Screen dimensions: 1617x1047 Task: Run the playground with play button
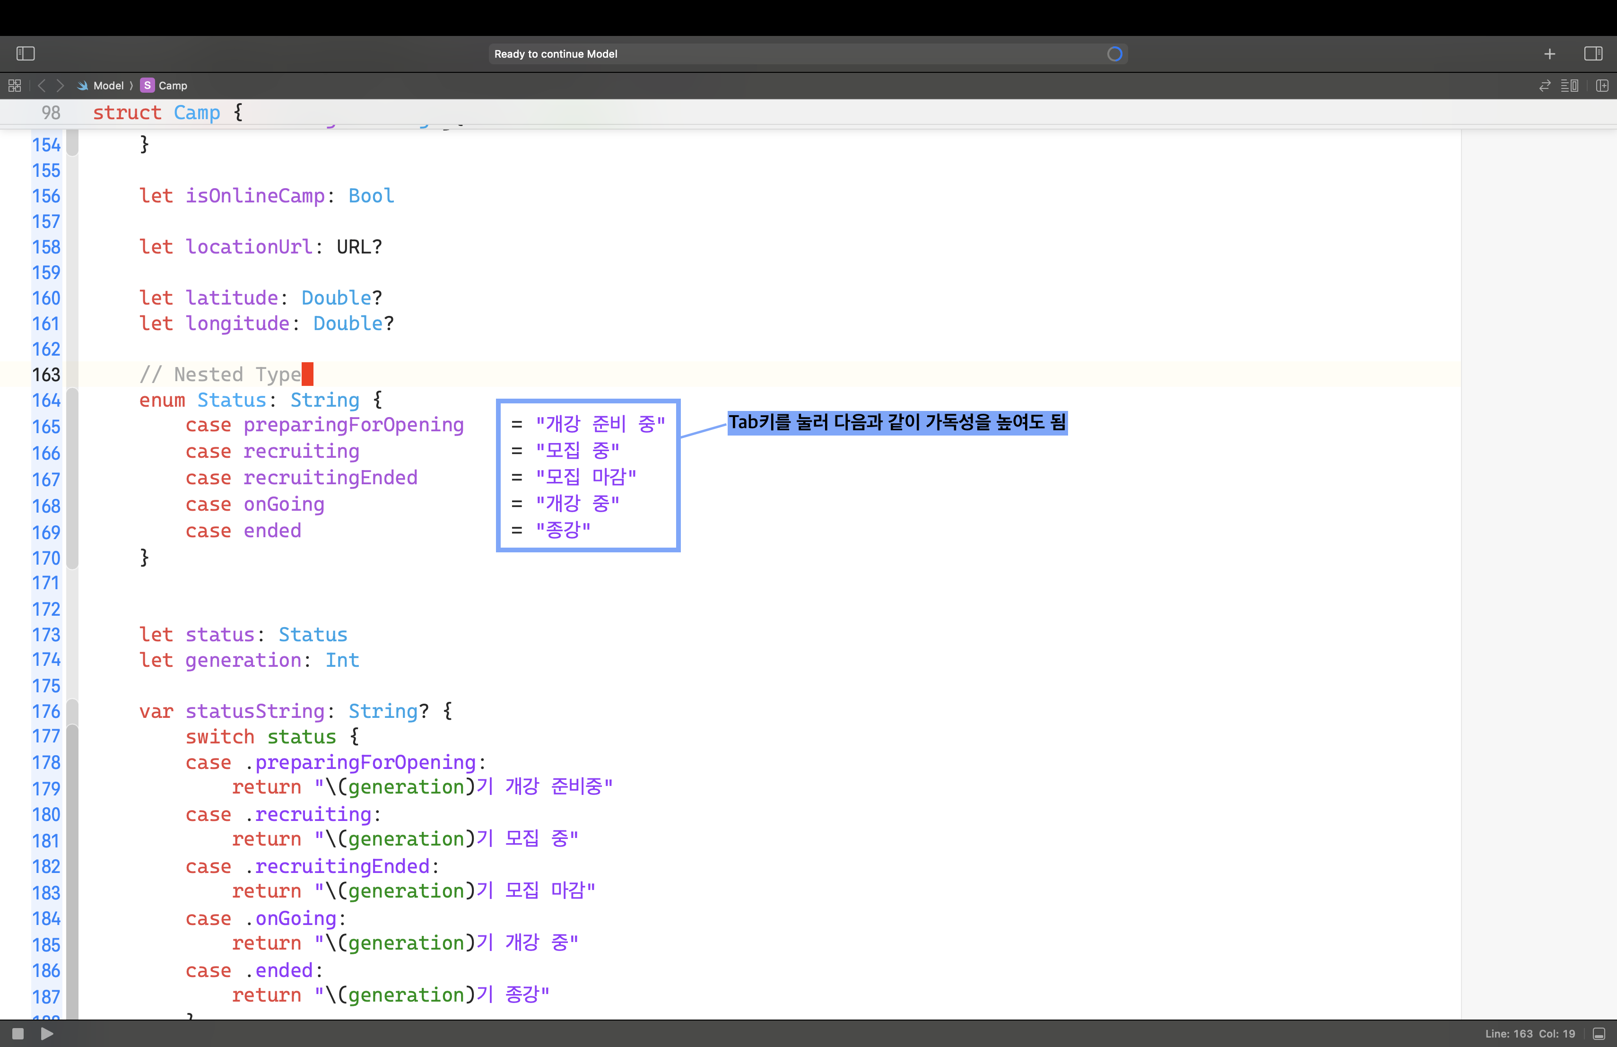click(x=47, y=1033)
